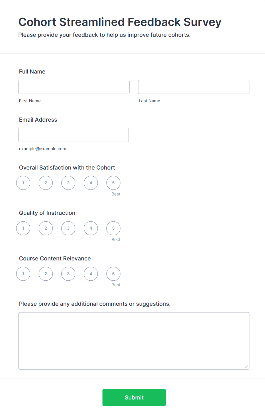Image resolution: width=265 pixels, height=420 pixels.
Task: Select rating 4 for Overall Satisfaction
Action: coord(91,183)
